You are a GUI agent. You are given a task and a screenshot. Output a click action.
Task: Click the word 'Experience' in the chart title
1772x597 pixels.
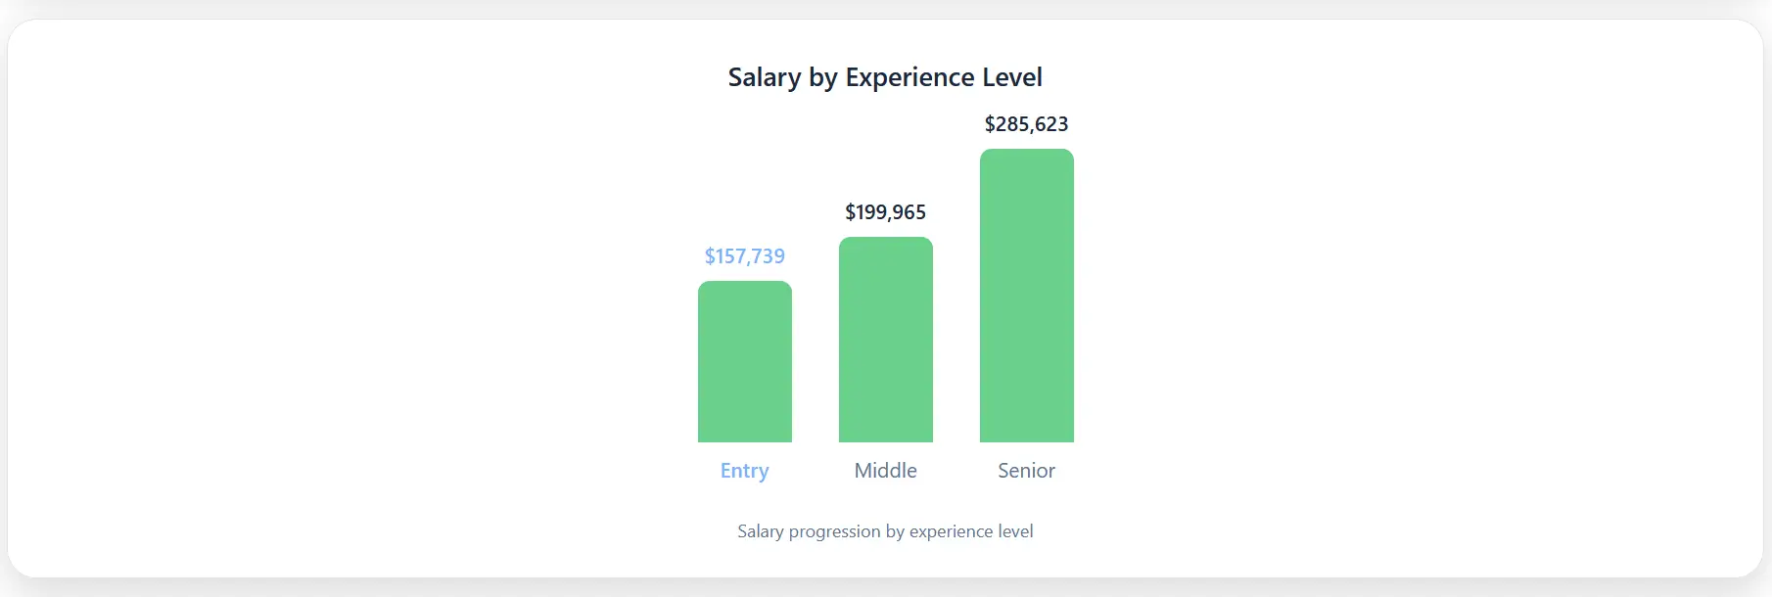909,77
